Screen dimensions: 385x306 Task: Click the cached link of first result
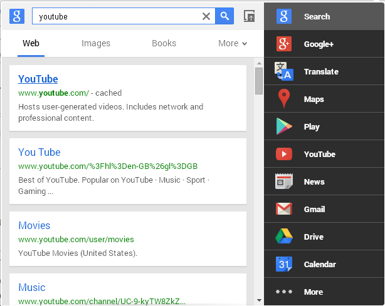(108, 93)
